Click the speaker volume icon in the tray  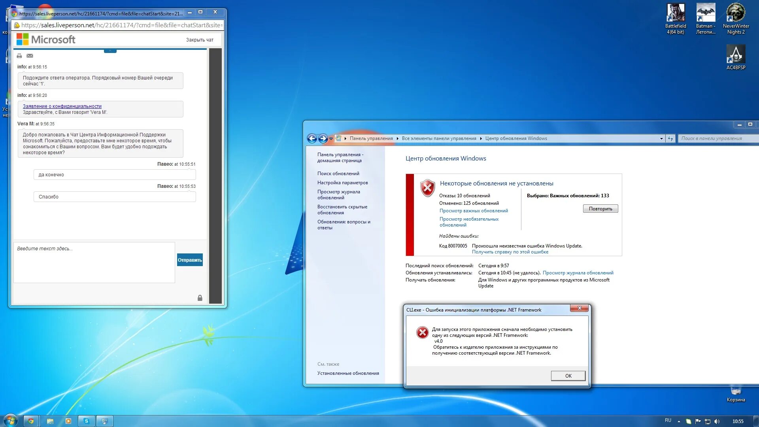717,420
